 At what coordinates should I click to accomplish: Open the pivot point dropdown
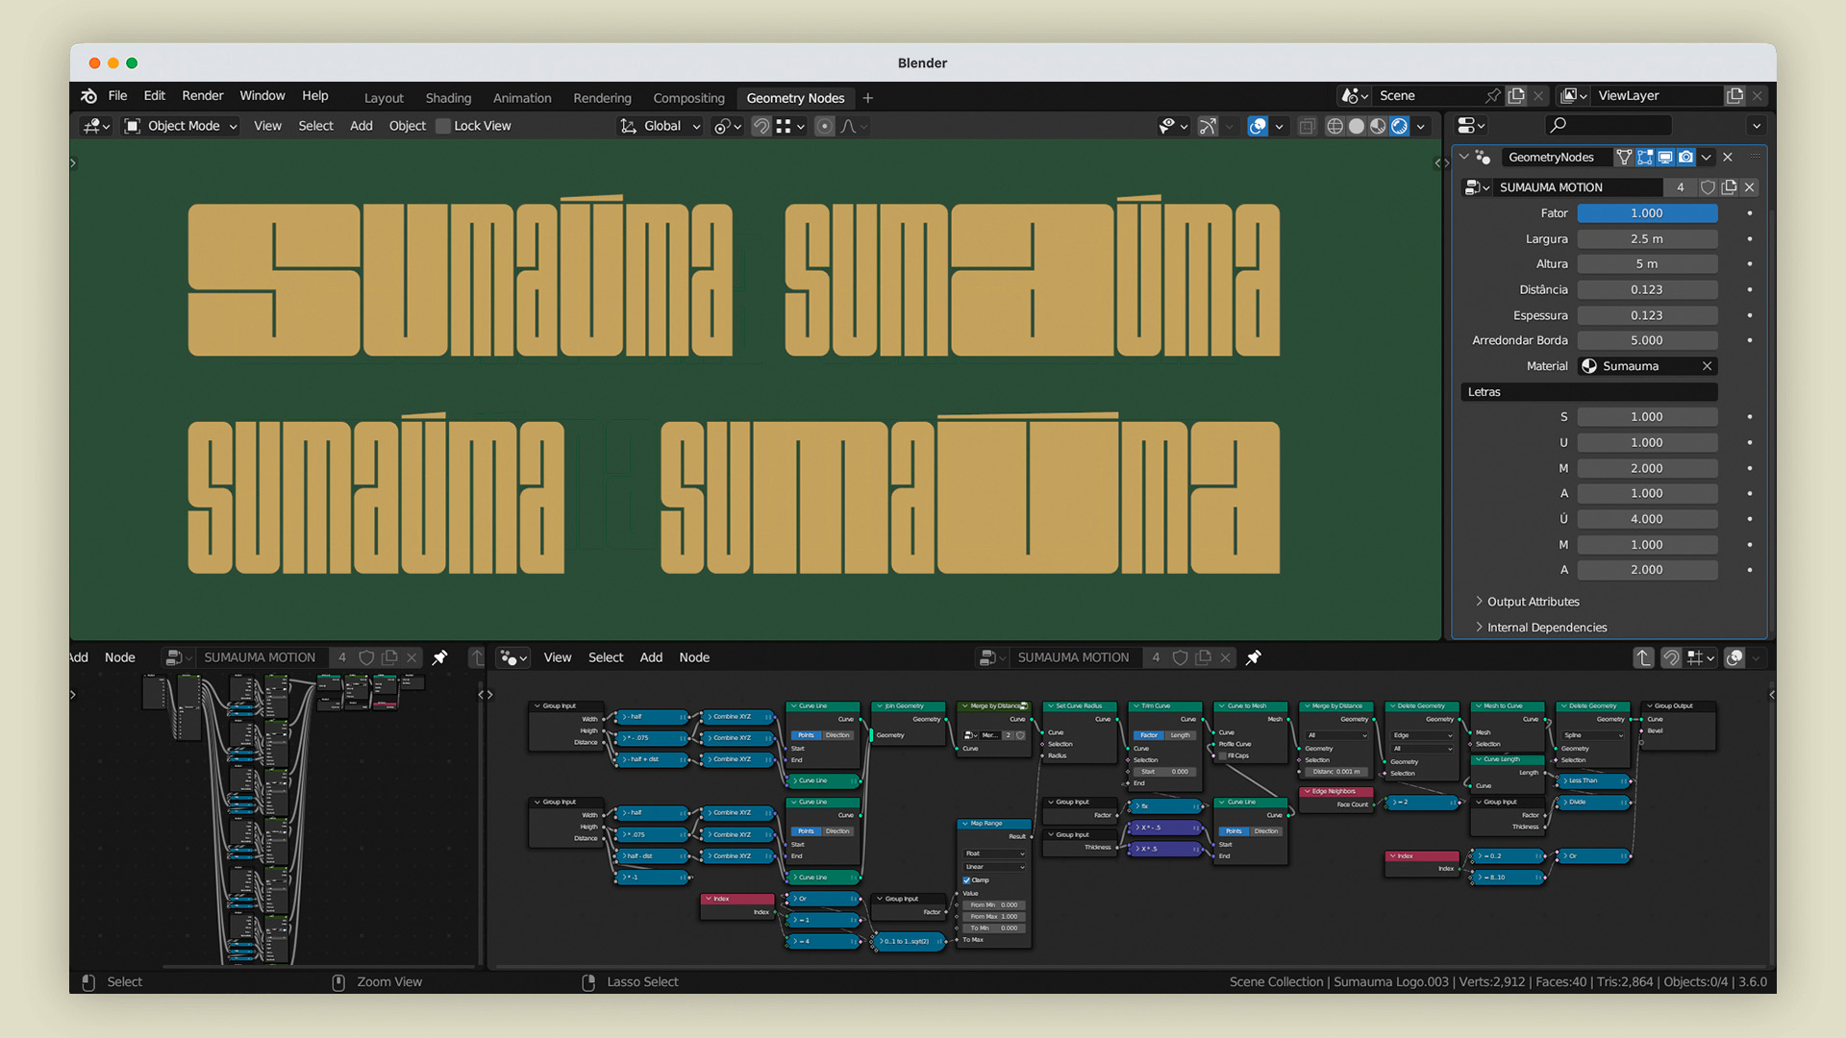(x=727, y=126)
